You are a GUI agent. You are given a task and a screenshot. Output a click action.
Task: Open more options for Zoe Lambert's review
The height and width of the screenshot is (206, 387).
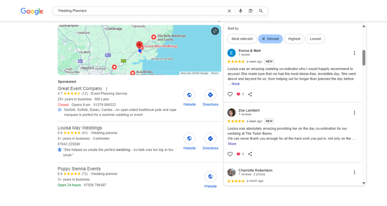point(354,113)
